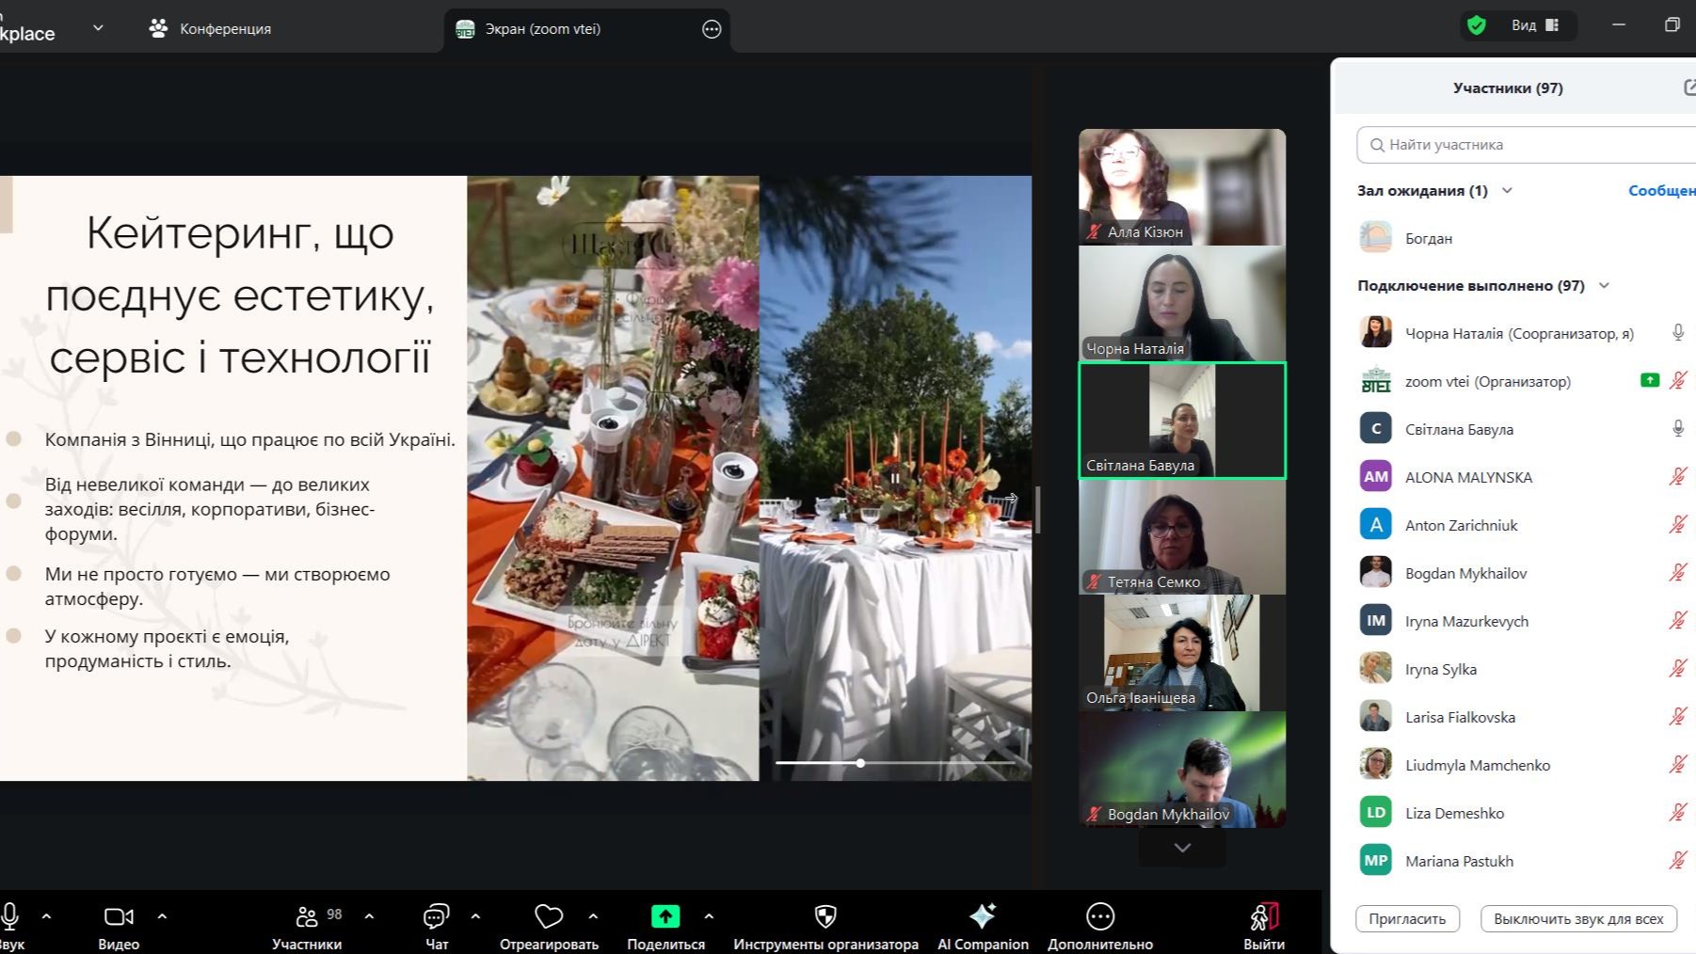Collapse the waiting room section chevron

1507,191
